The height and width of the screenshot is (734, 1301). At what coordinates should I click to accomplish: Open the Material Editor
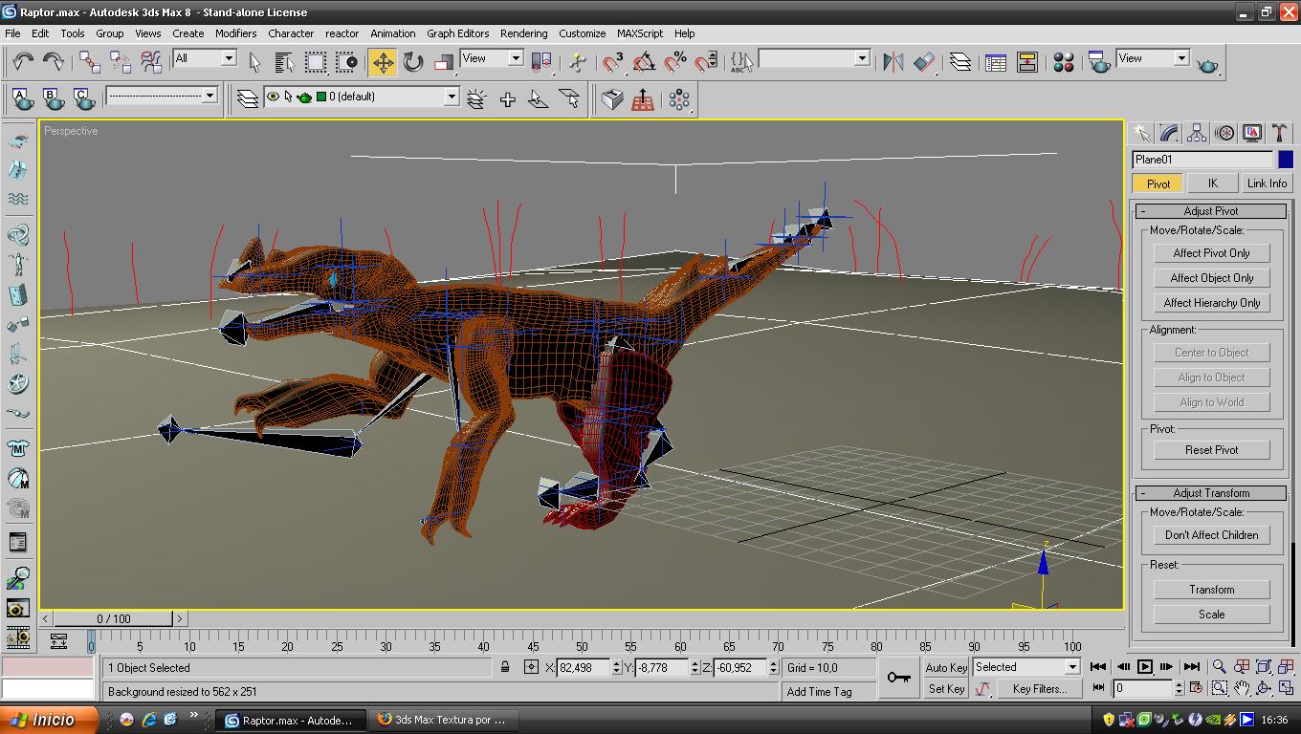pyautogui.click(x=1063, y=63)
